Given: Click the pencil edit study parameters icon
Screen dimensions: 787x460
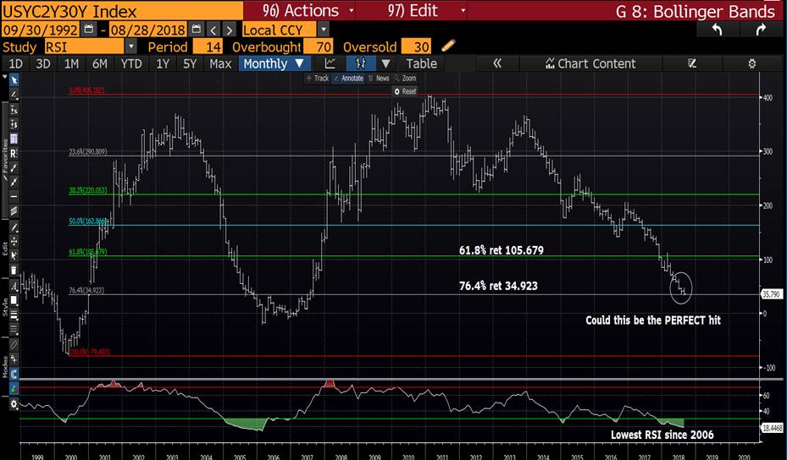Looking at the screenshot, I should tap(448, 47).
